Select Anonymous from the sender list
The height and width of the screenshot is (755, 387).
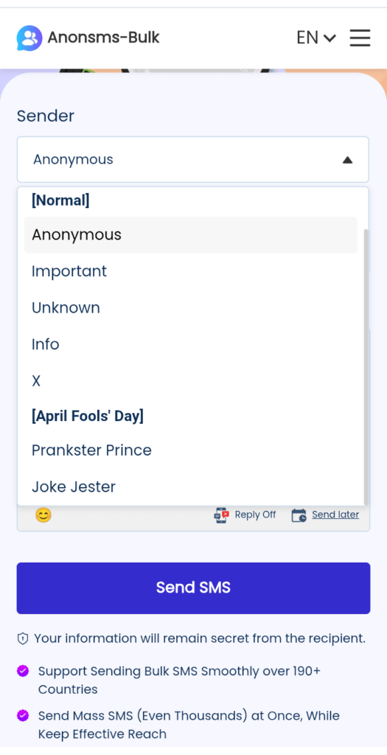click(x=191, y=235)
